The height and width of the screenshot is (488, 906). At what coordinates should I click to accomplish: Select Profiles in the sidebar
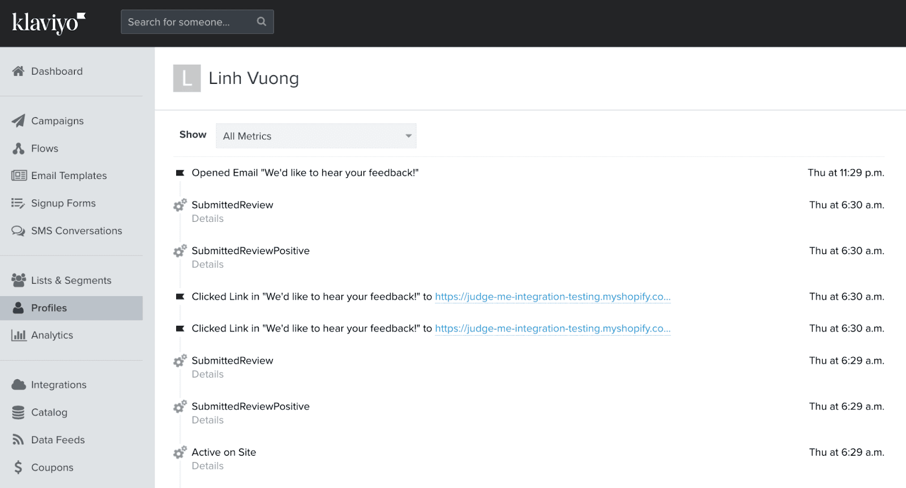pos(49,308)
